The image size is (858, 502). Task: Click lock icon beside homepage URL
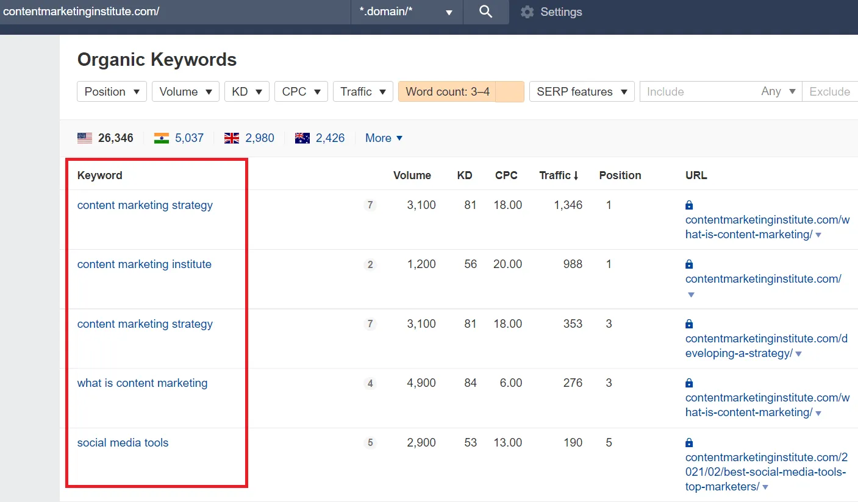click(x=689, y=264)
